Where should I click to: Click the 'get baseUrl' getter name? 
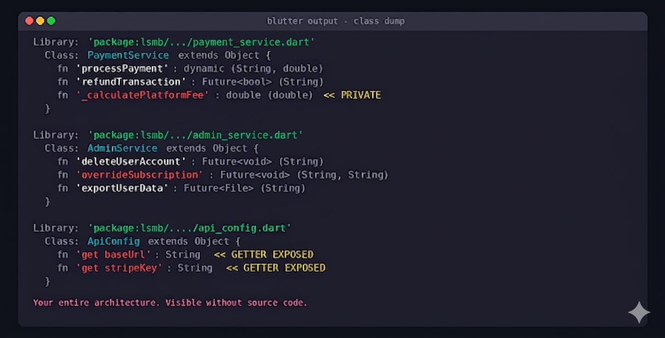[113, 255]
